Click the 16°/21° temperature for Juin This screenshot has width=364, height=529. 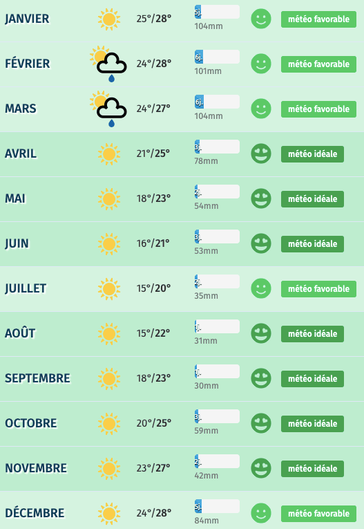[153, 243]
